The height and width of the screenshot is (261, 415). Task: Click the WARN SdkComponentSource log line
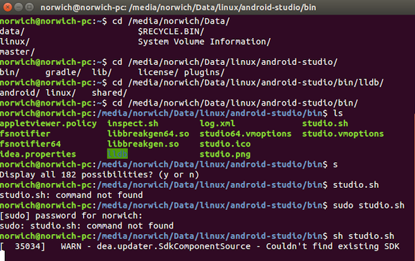(200, 246)
